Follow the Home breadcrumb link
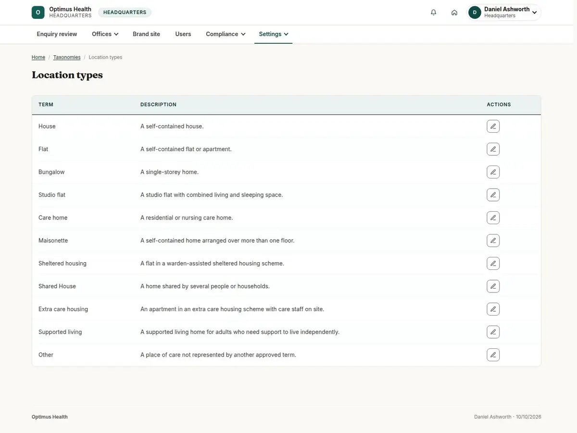The height and width of the screenshot is (433, 577). (x=38, y=57)
